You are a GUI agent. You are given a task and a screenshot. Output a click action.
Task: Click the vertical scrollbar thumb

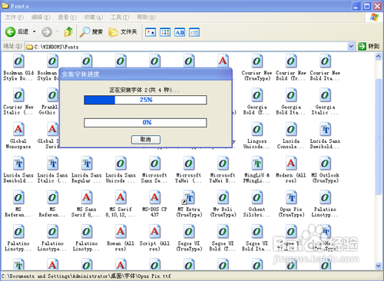[379, 137]
